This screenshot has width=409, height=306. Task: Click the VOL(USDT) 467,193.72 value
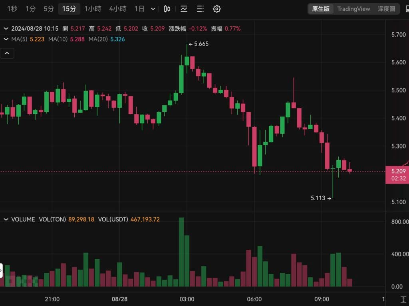(x=145, y=219)
